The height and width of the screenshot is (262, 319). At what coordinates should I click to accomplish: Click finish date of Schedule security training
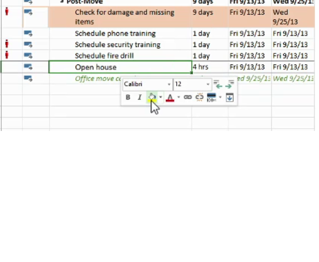[290, 45]
